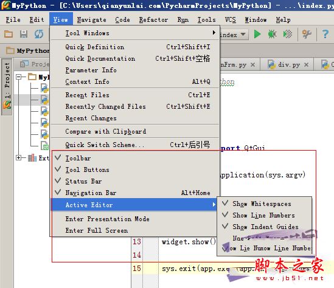This screenshot has width=334, height=288.
Task: Open the File menu
Action: pyautogui.click(x=13, y=20)
